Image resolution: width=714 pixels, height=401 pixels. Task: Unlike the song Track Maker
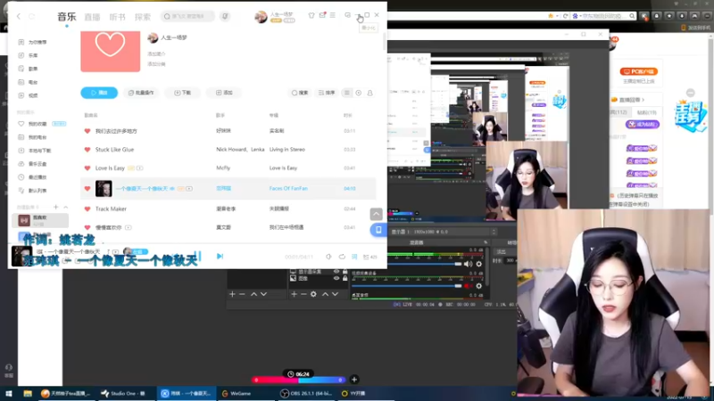pyautogui.click(x=87, y=209)
